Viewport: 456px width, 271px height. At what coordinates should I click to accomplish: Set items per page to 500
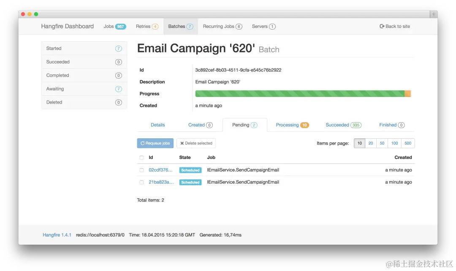[x=408, y=143]
